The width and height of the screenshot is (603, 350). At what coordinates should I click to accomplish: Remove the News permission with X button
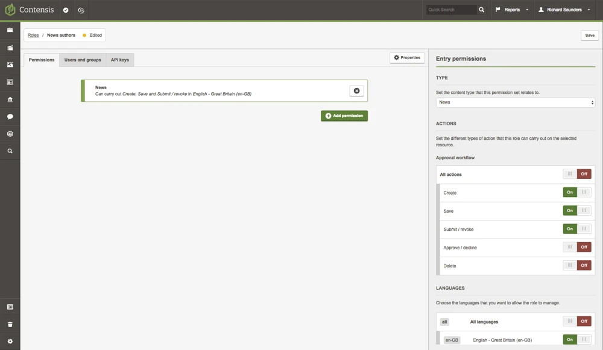(356, 91)
